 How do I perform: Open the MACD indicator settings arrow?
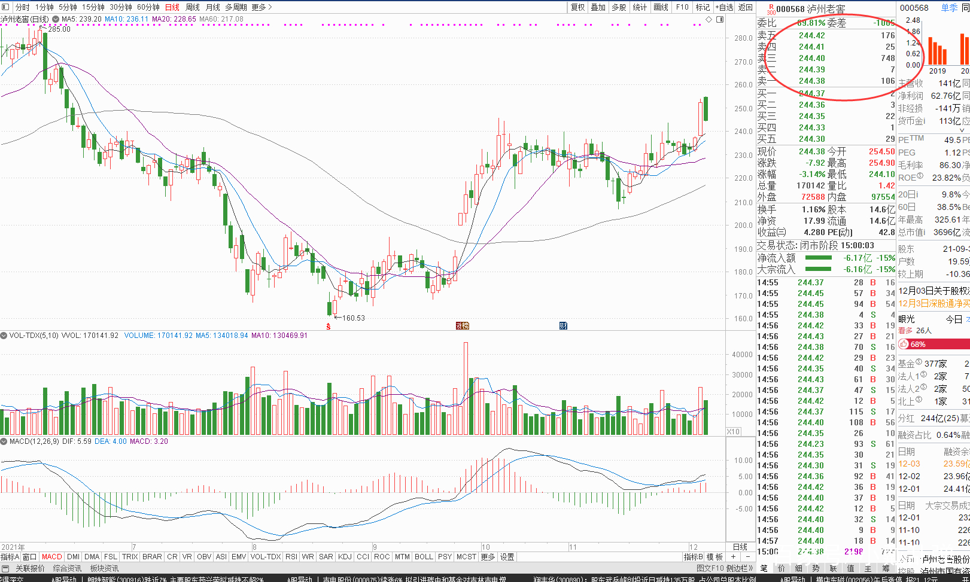pyautogui.click(x=4, y=441)
